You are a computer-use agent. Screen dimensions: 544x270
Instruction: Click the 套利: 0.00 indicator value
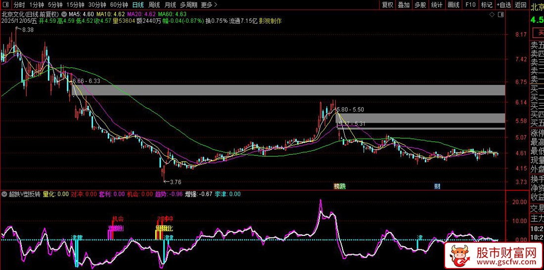[112, 194]
